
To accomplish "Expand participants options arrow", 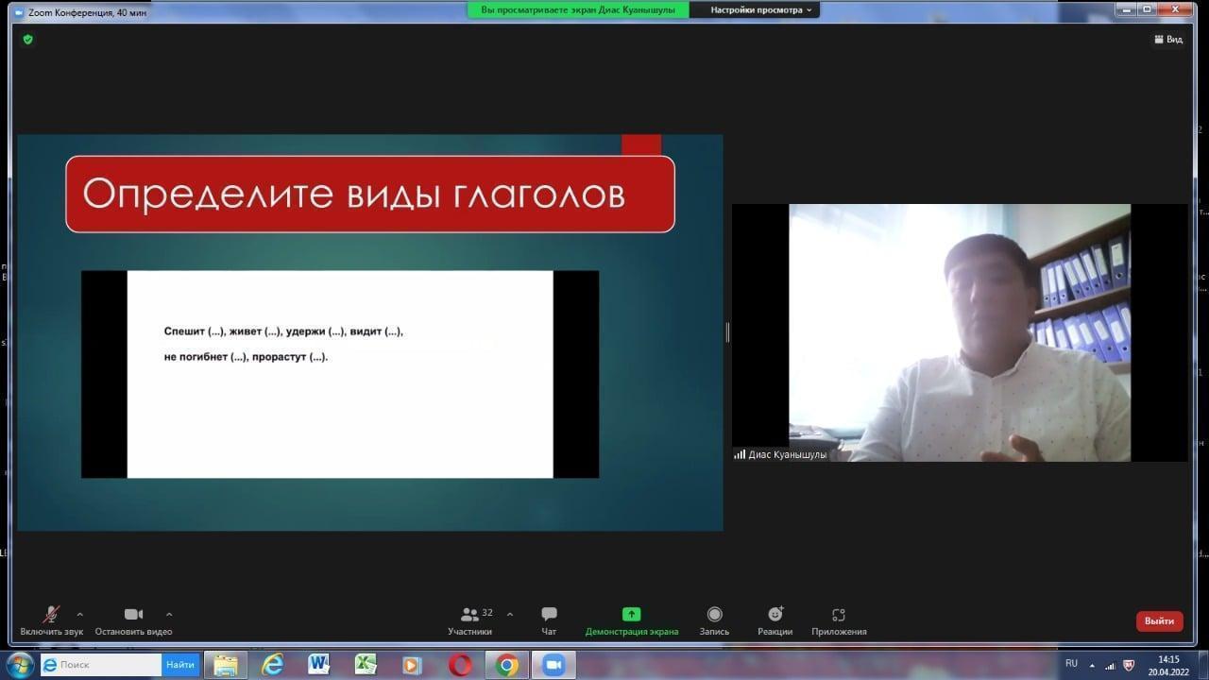I will (x=510, y=614).
